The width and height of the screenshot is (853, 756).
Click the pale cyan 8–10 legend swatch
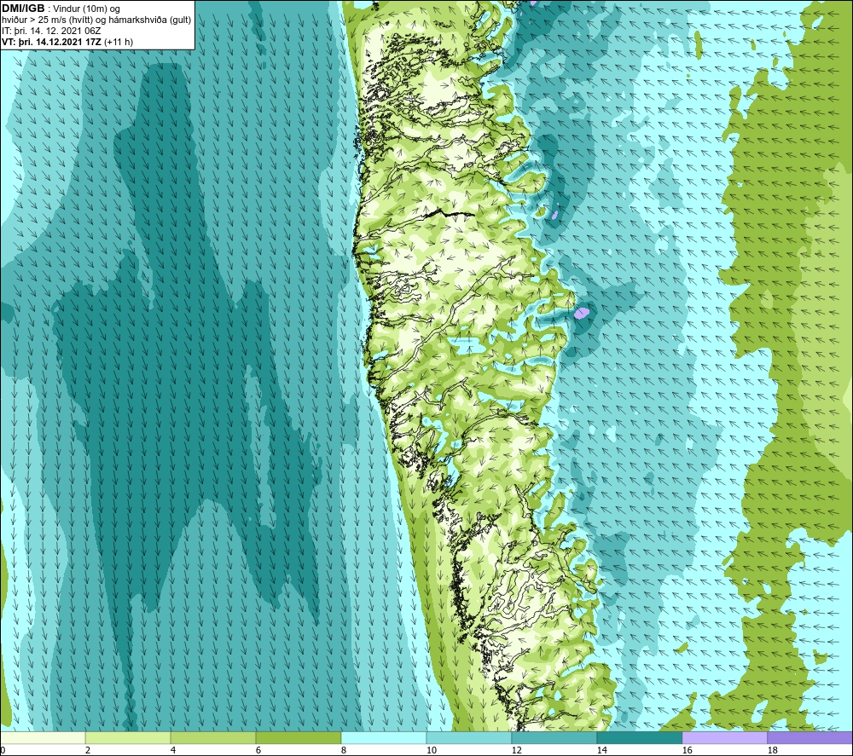coord(384,737)
